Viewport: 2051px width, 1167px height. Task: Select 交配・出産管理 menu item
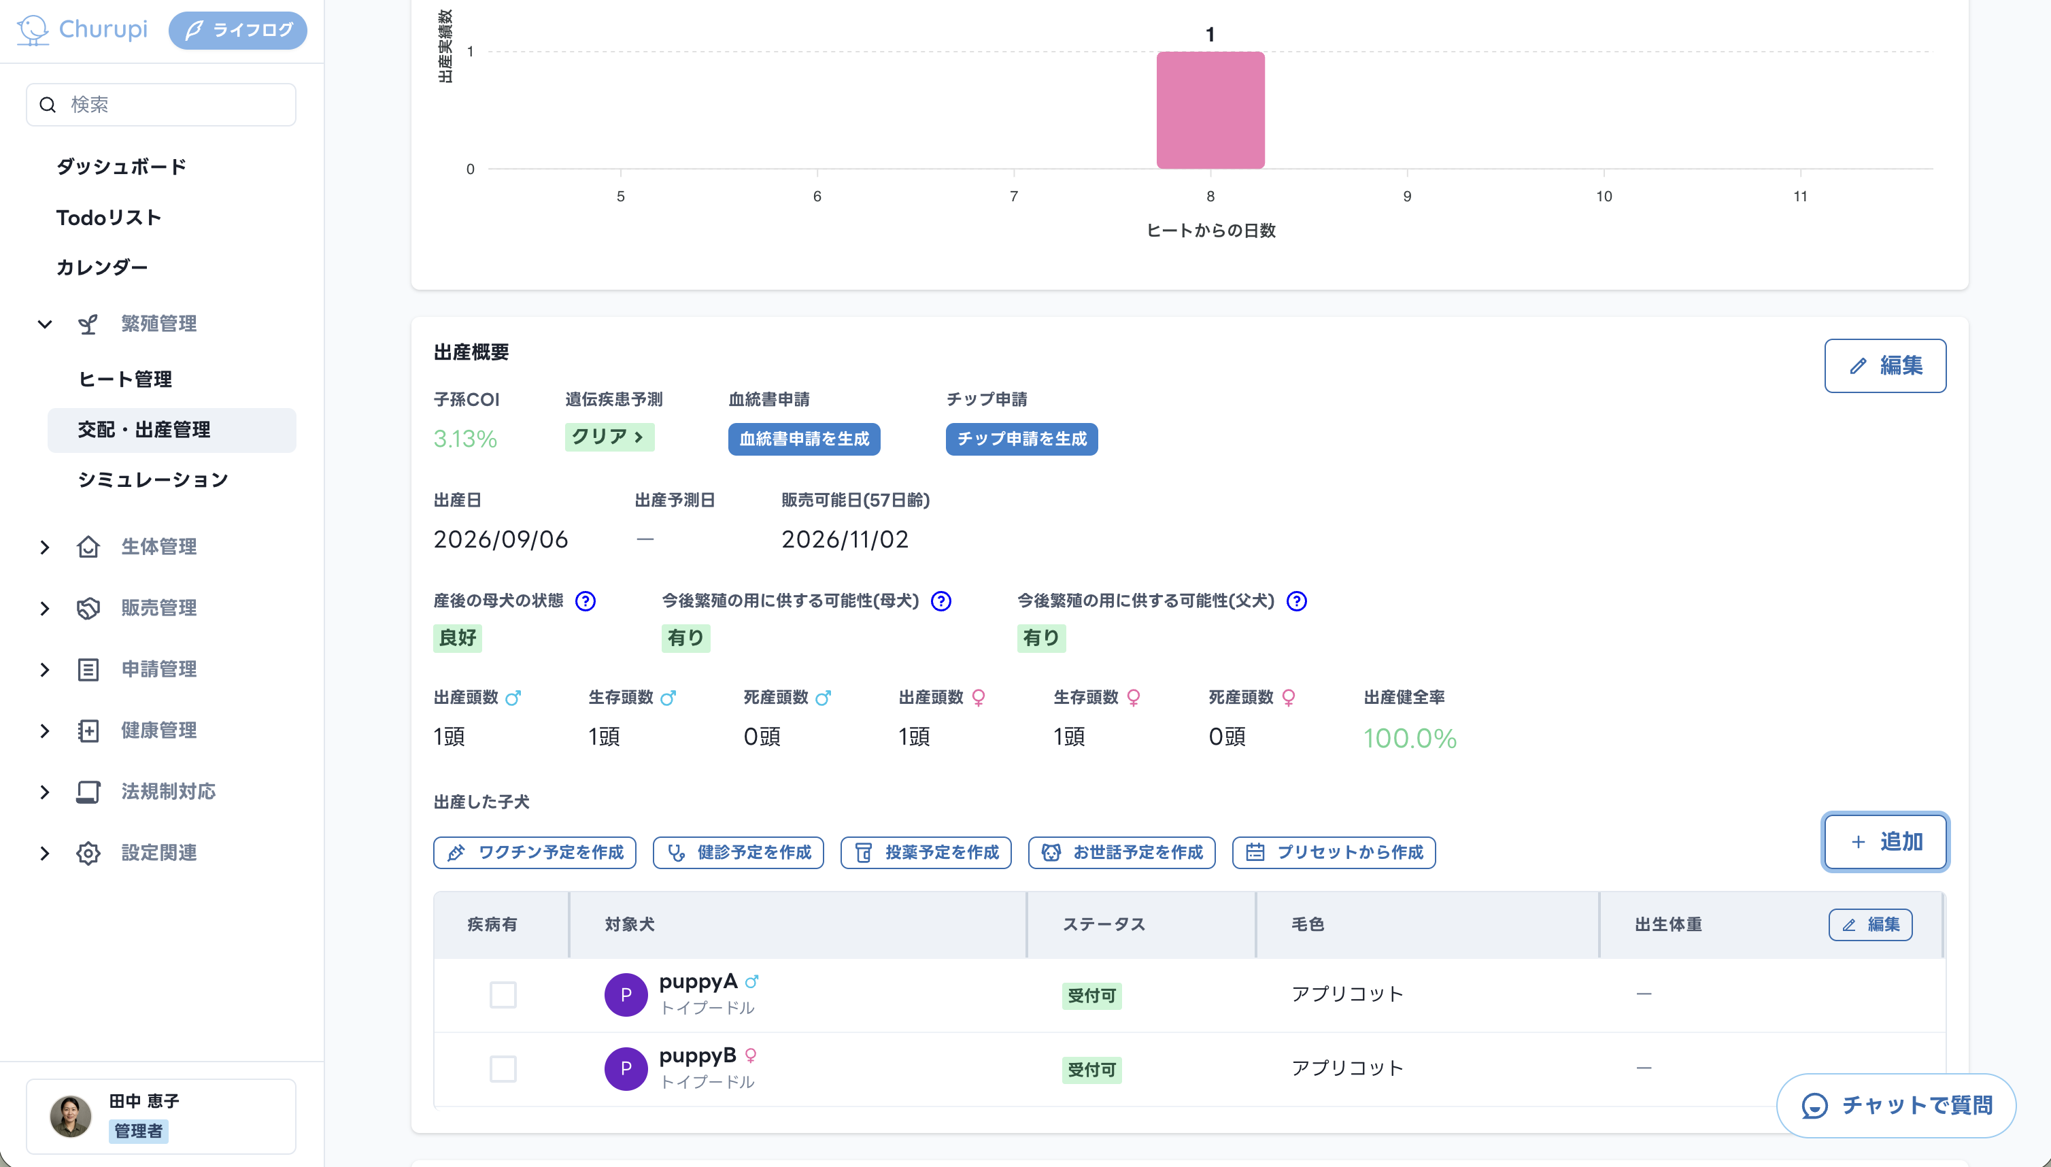(x=171, y=430)
